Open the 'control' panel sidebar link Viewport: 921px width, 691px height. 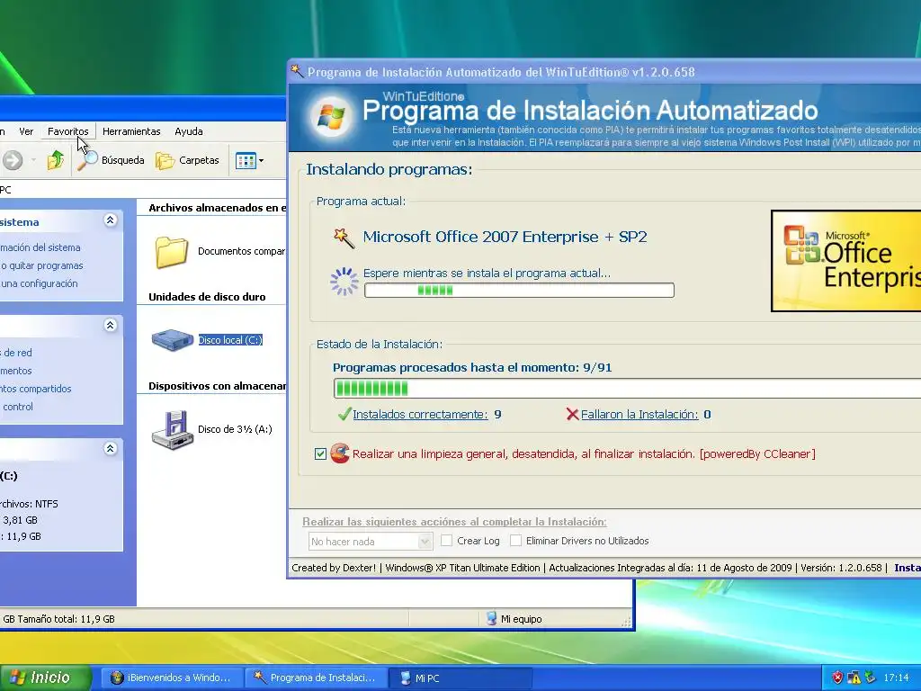(17, 407)
